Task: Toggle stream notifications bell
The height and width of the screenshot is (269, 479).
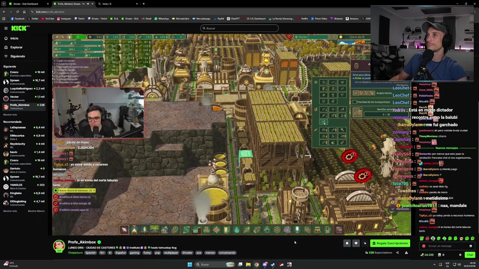Action: click(x=347, y=243)
